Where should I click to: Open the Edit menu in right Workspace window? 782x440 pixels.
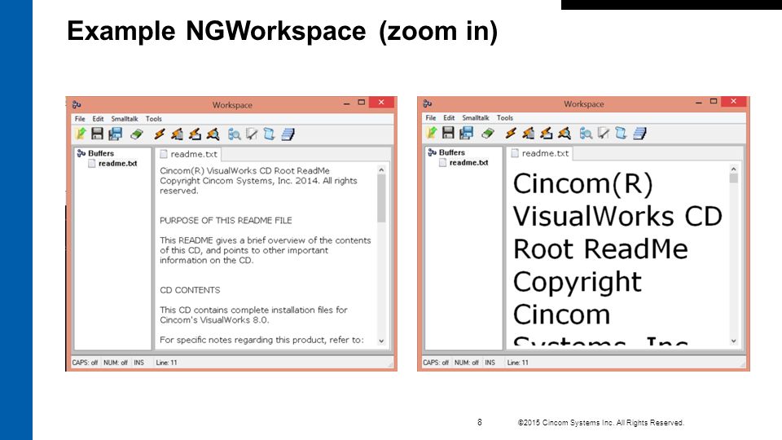tap(450, 117)
